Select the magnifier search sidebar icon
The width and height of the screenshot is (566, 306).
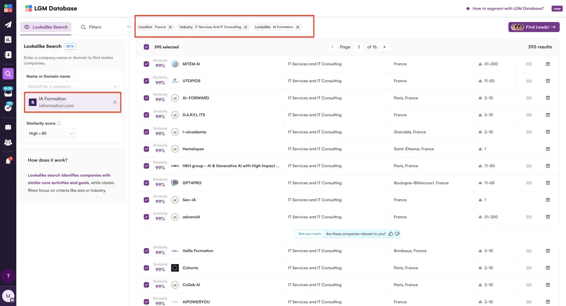8,74
